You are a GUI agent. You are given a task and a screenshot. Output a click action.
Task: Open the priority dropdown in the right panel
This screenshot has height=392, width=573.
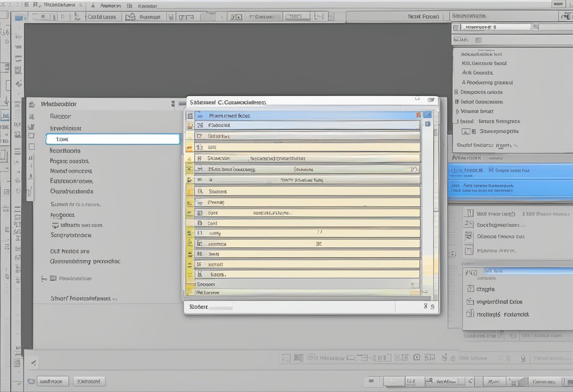pos(521,271)
